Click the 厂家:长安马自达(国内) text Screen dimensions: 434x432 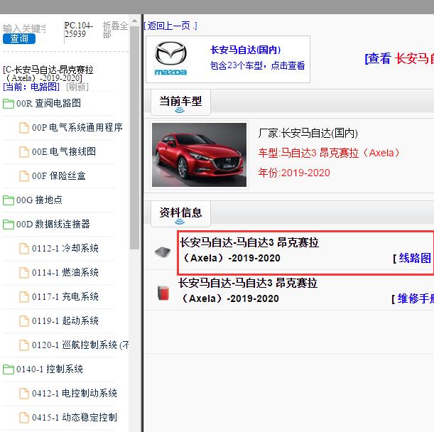[x=308, y=134]
